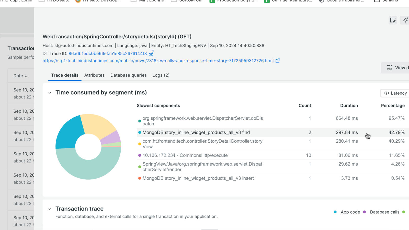
Task: Open the DT Trace ID external link icon
Action: coord(151,53)
